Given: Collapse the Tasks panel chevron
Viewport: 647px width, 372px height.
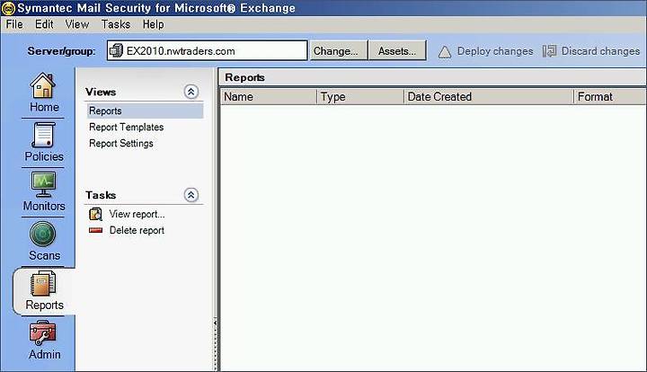Looking at the screenshot, I should point(191,195).
